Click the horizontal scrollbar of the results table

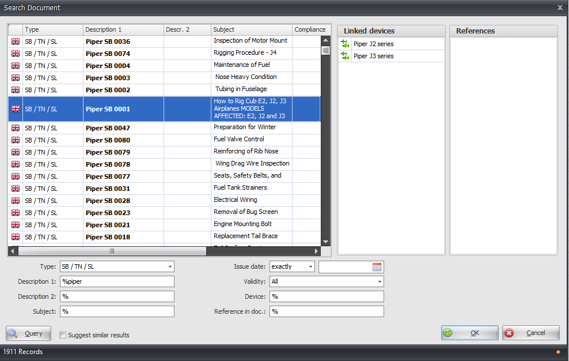click(x=112, y=251)
